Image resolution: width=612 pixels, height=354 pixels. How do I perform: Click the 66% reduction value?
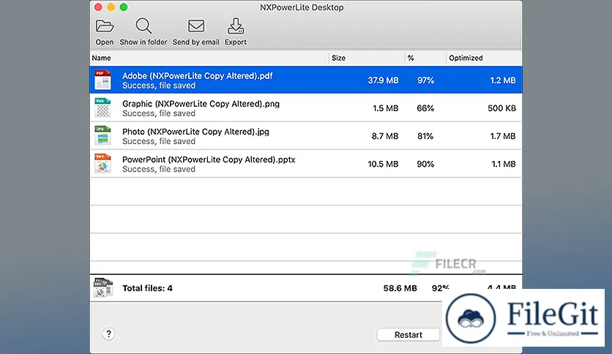pyautogui.click(x=425, y=108)
